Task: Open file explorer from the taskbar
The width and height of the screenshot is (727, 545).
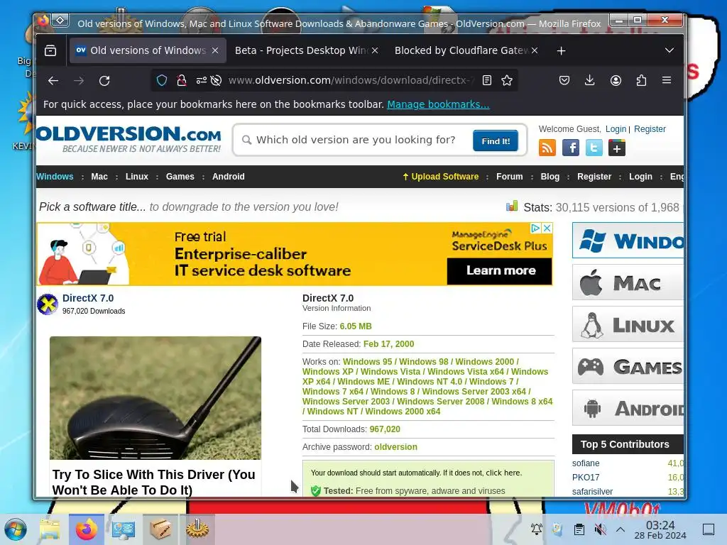Action: click(50, 529)
